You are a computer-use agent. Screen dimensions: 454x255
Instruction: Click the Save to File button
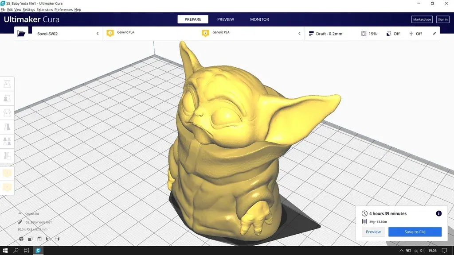coord(415,232)
